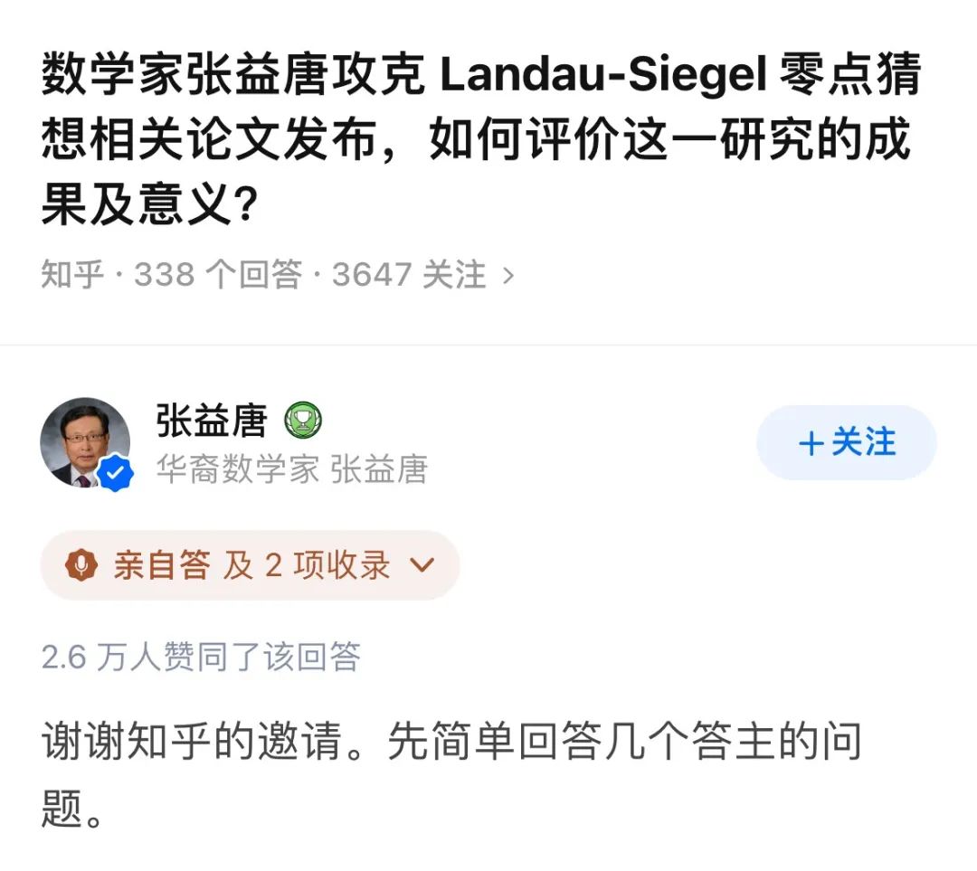
Task: Click the blue verification checkmark on the avatar
Action: click(x=113, y=469)
